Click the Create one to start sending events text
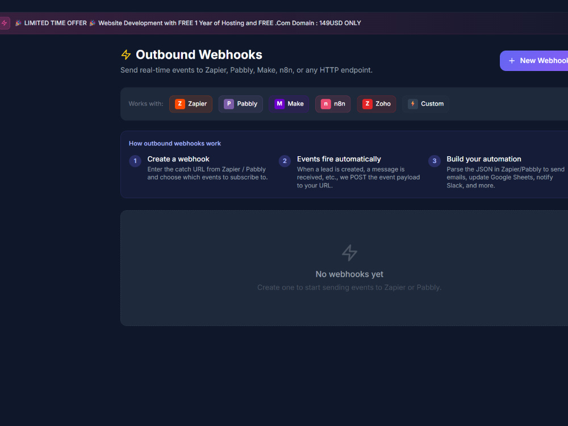Viewport: 568px width, 426px height. (x=349, y=287)
